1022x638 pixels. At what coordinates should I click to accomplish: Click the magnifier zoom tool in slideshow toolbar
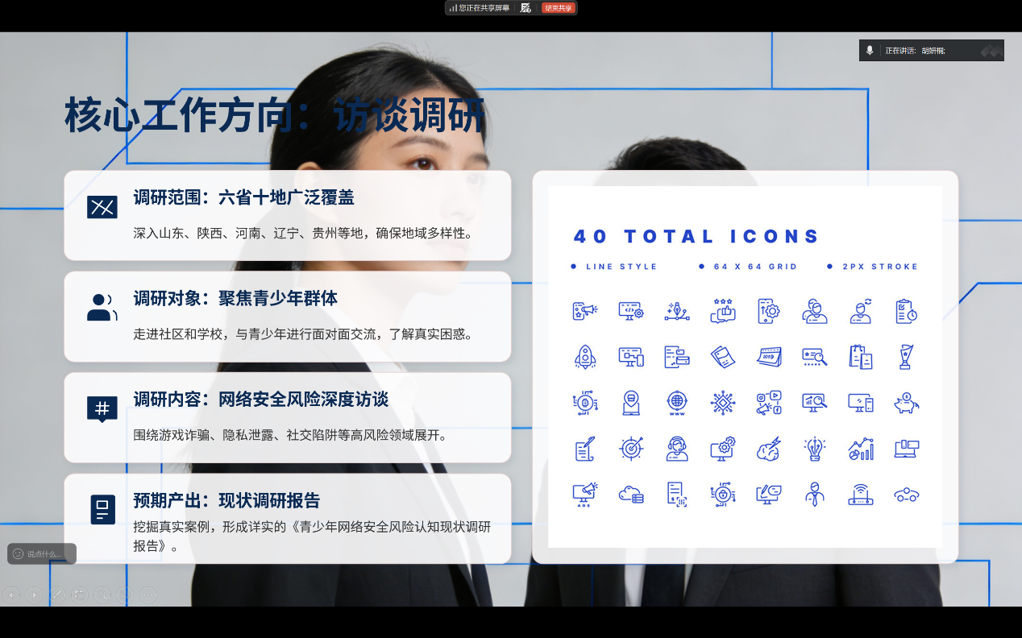102,595
